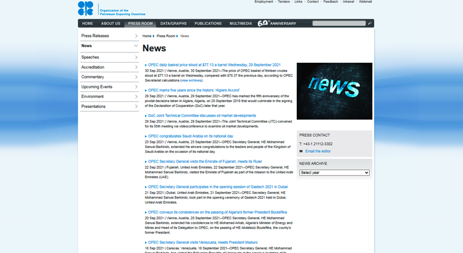This screenshot has height=253, width=463.
Task: Open the Bouteflika condolences article
Action: [218, 213]
